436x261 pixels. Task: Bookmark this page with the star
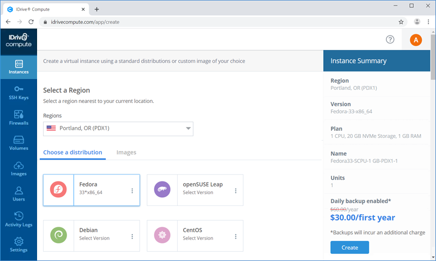[x=401, y=22]
